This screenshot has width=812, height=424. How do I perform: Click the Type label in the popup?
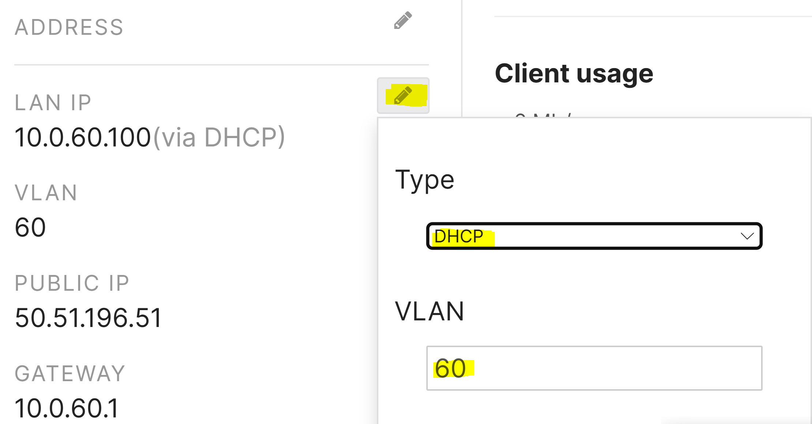coord(424,180)
